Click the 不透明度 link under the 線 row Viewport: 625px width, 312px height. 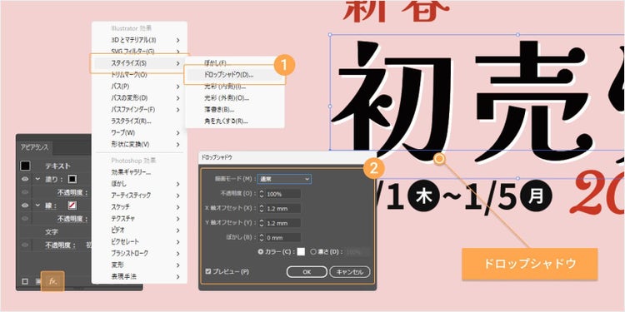(72, 219)
